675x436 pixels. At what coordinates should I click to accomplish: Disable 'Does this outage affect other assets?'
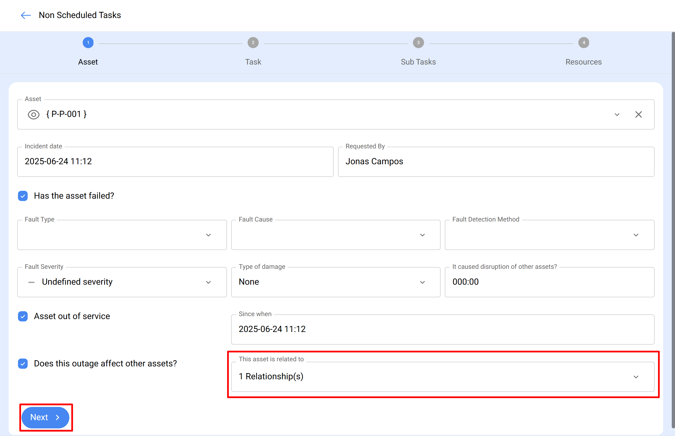[23, 363]
